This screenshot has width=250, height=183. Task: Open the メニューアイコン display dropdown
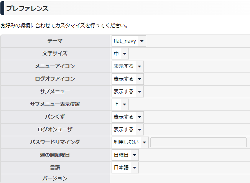pyautogui.click(x=127, y=66)
